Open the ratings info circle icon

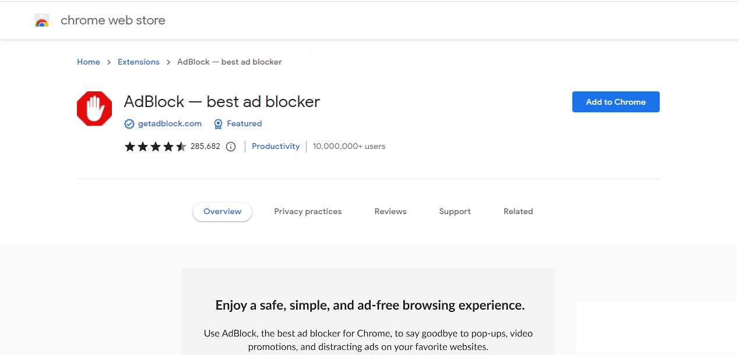pos(231,147)
